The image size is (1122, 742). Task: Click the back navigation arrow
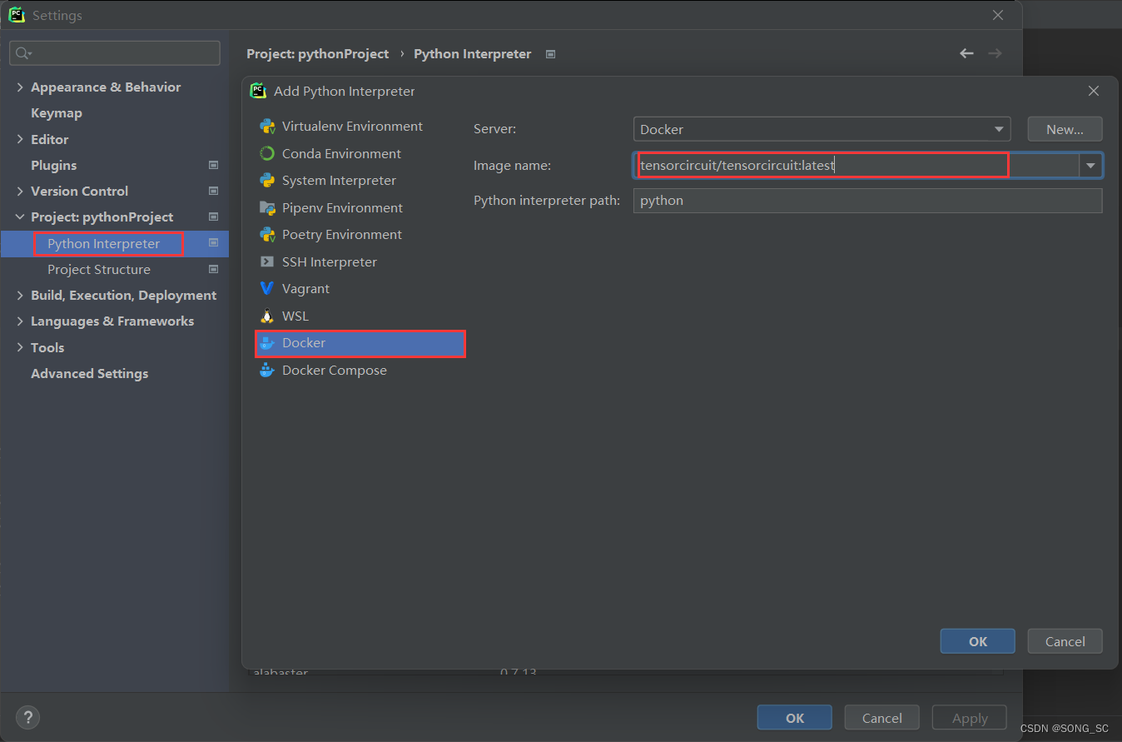(x=966, y=52)
